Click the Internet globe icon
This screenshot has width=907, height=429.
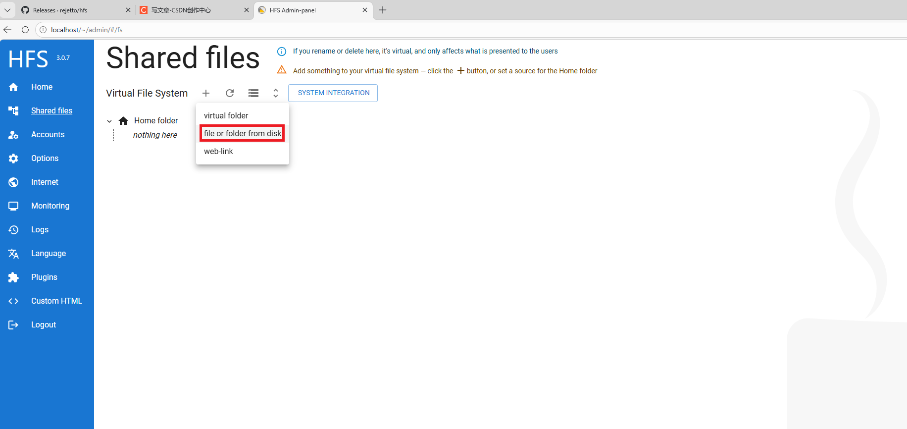coord(13,182)
